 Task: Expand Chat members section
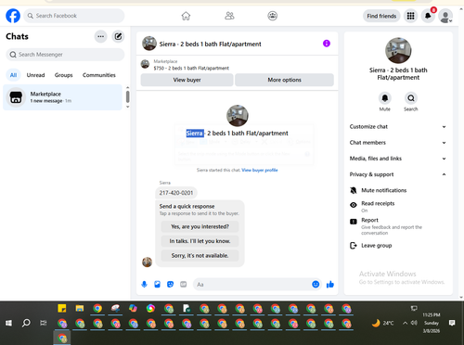pos(398,143)
